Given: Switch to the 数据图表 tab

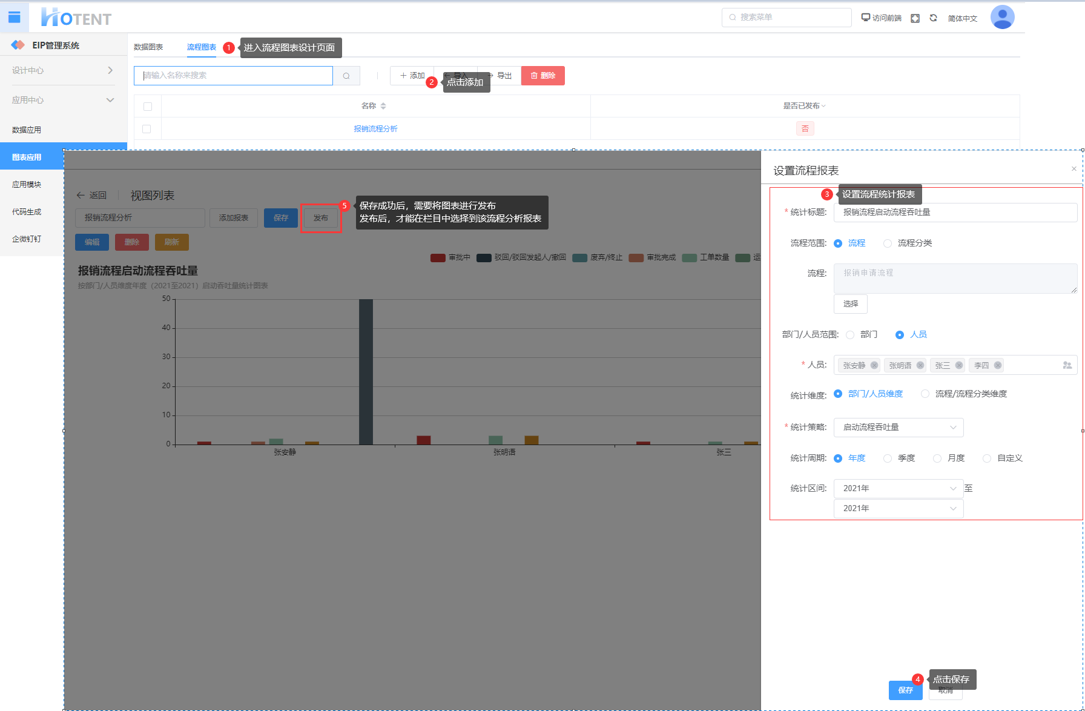Looking at the screenshot, I should coord(148,47).
